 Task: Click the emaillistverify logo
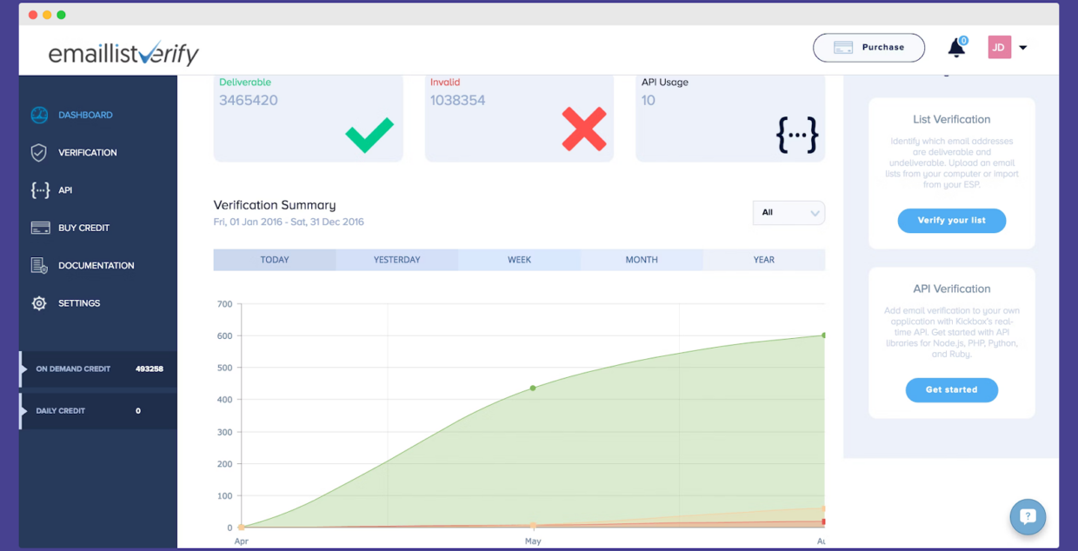coord(123,53)
